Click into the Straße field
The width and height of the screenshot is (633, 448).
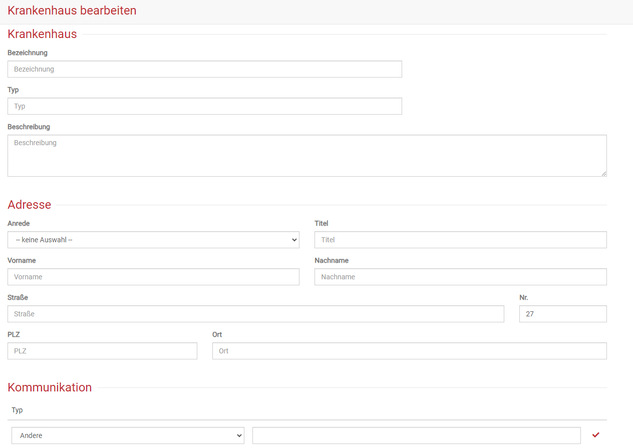click(x=255, y=314)
